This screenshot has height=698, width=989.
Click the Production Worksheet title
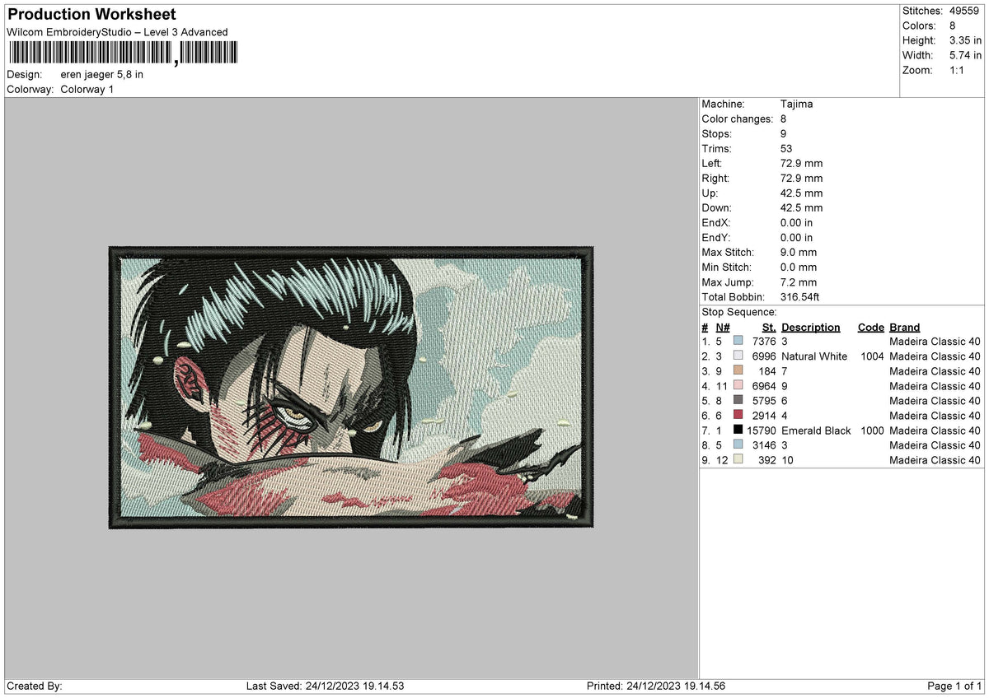[91, 15]
